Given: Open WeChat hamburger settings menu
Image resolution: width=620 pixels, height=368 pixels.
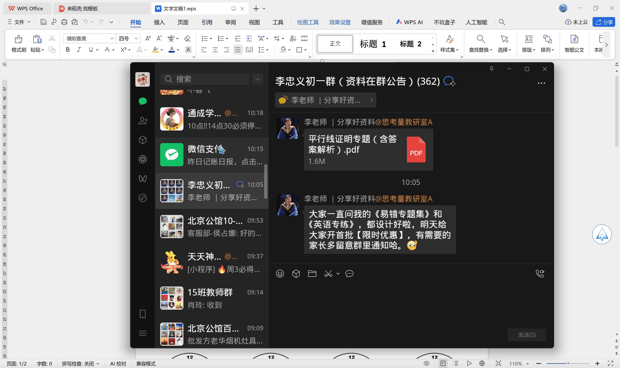Looking at the screenshot, I should [143, 333].
